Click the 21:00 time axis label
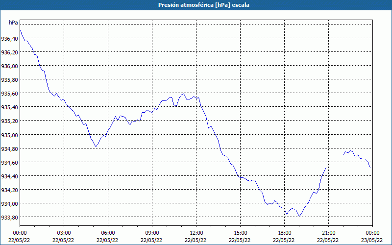The width and height of the screenshot is (392, 245). [x=328, y=233]
